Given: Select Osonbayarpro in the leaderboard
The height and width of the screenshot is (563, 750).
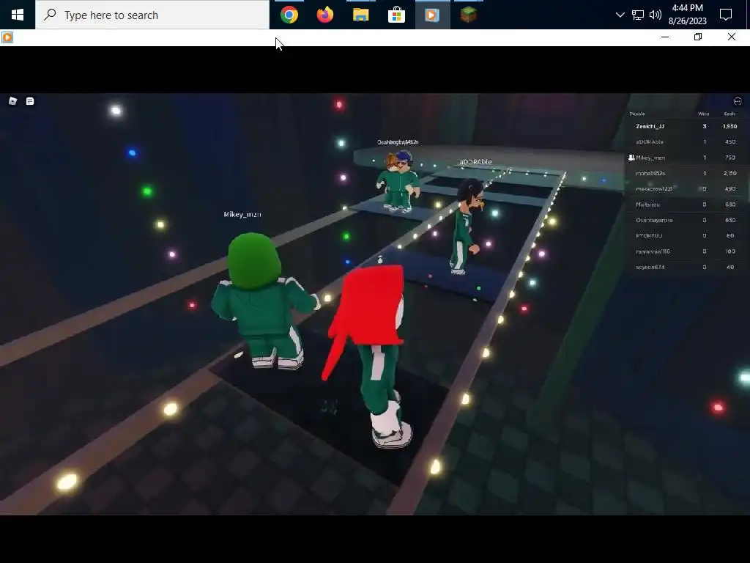Looking at the screenshot, I should 654,220.
